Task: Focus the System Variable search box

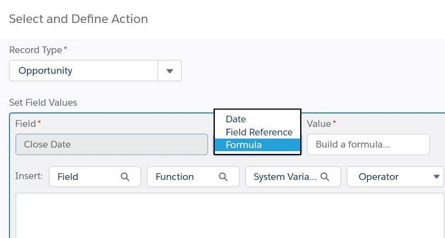Action: point(285,177)
